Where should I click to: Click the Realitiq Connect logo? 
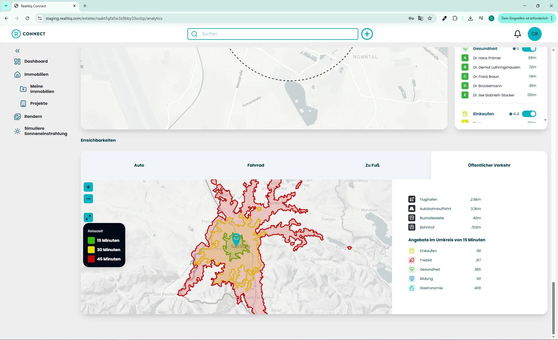[x=28, y=34]
